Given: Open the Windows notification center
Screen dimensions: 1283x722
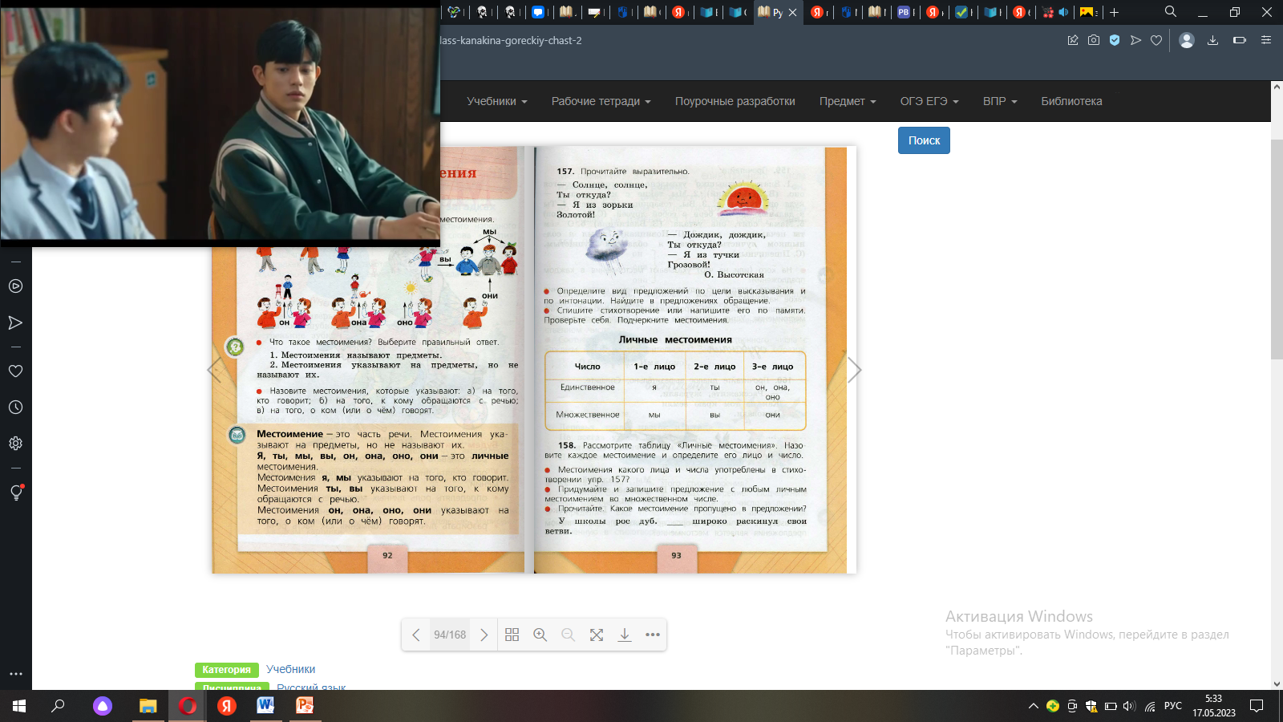Looking at the screenshot, I should [x=1257, y=706].
